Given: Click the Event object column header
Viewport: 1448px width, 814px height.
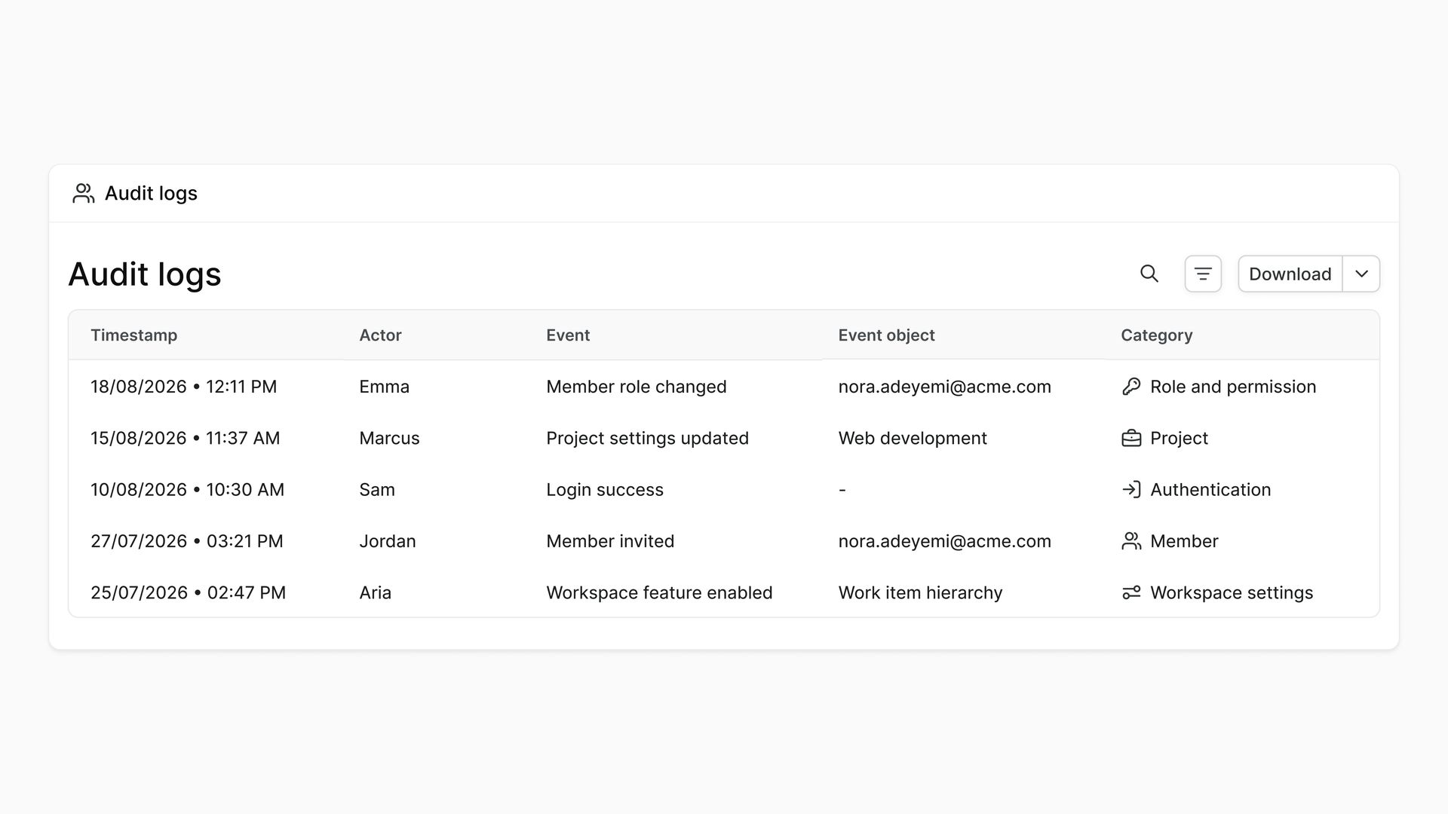Looking at the screenshot, I should click(886, 335).
